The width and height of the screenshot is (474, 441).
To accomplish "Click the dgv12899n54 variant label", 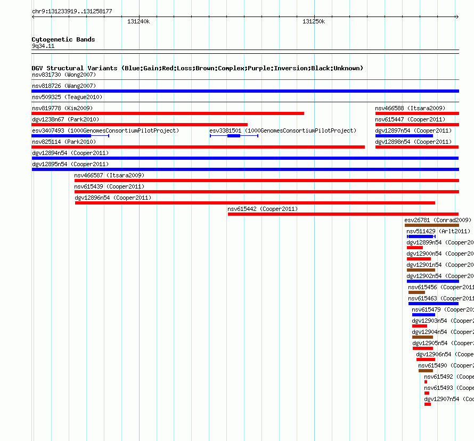I will (x=440, y=242).
